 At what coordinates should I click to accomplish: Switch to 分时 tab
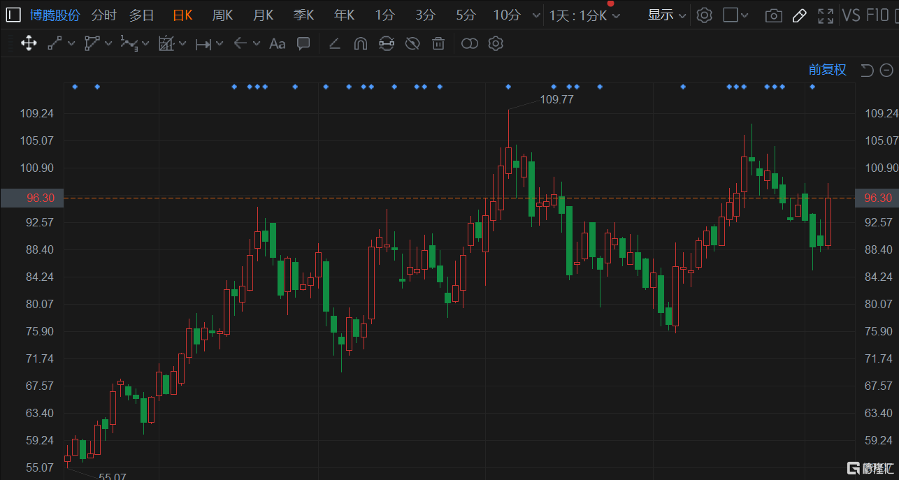(104, 15)
